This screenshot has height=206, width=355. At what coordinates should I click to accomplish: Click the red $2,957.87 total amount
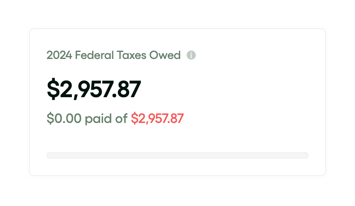pos(157,119)
